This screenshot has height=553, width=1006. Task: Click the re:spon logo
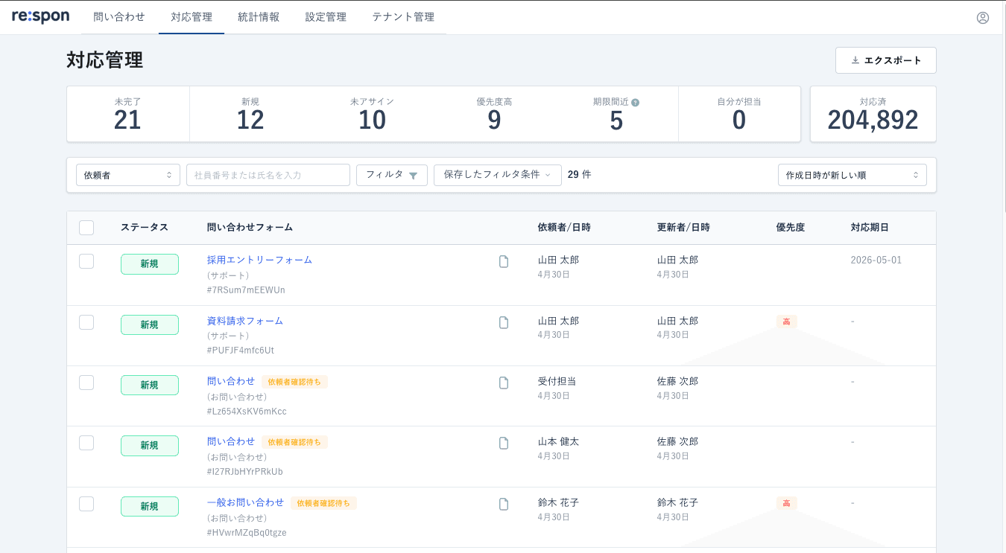41,16
